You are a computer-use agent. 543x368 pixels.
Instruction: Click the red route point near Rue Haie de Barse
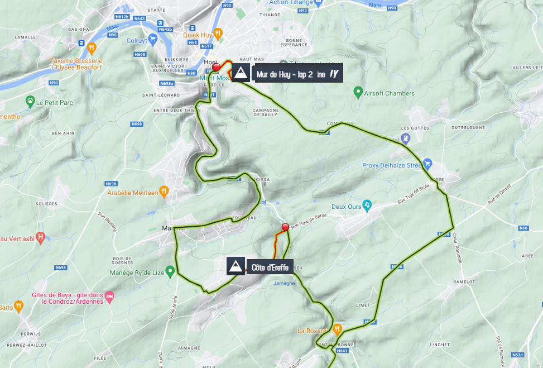click(285, 227)
